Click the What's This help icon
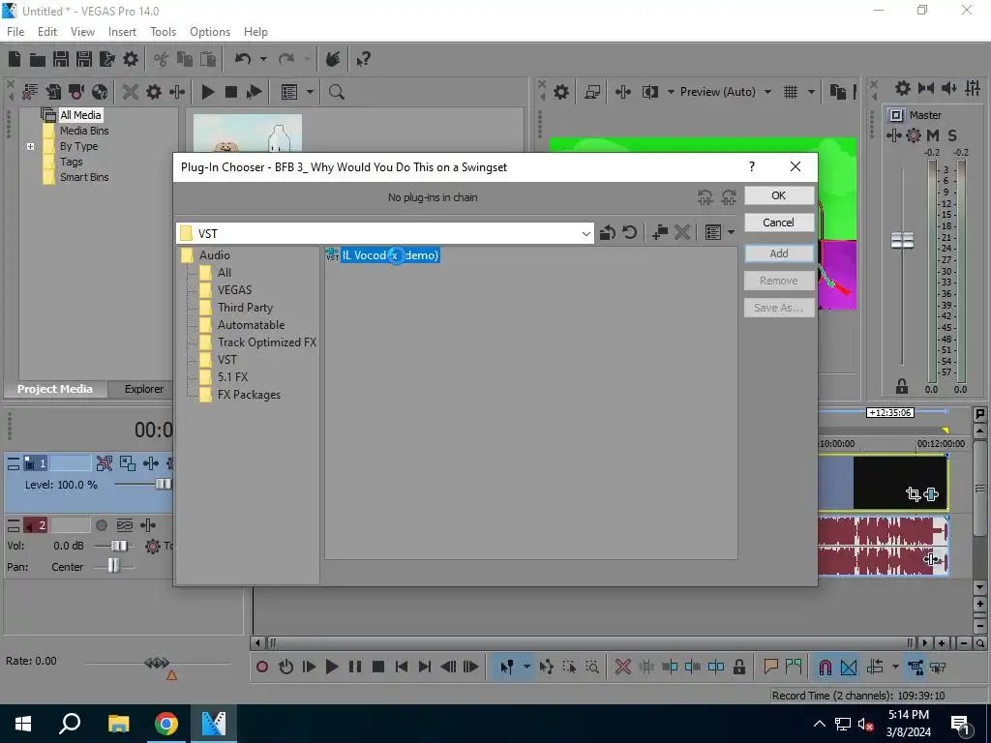This screenshot has height=743, width=991. pos(363,59)
